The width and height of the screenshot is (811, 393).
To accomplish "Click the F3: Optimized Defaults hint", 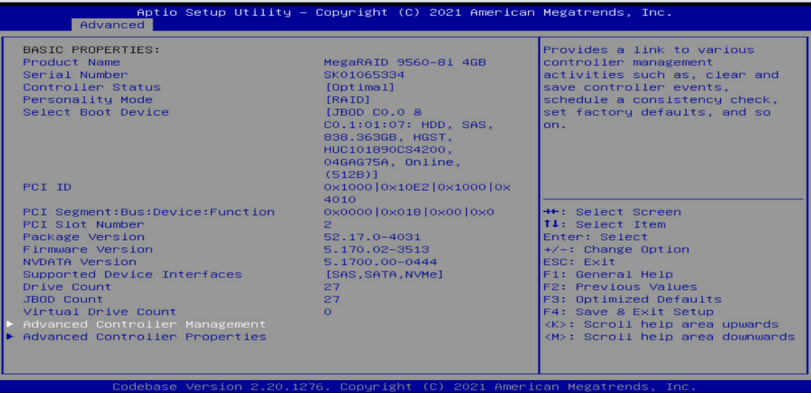I will pos(633,299).
